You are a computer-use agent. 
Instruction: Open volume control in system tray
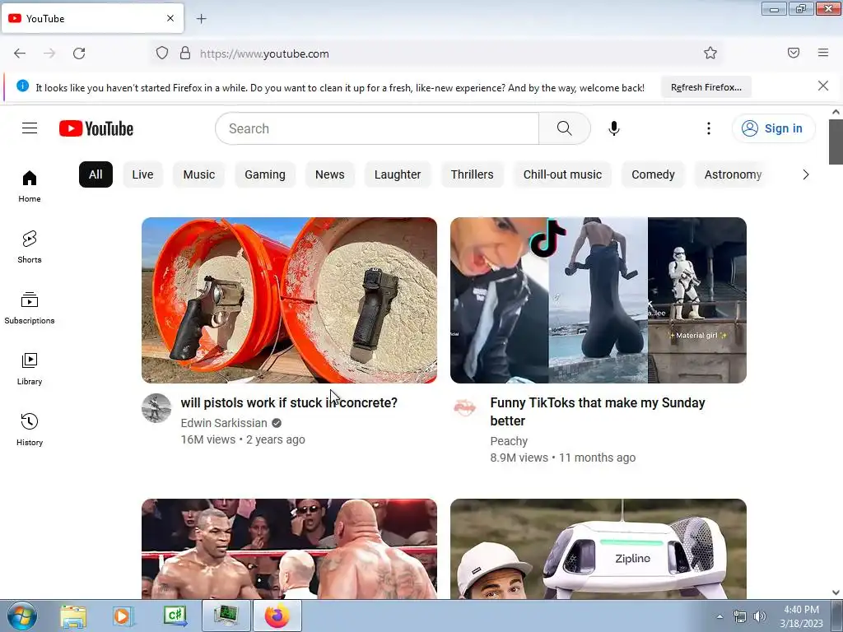coord(759,616)
